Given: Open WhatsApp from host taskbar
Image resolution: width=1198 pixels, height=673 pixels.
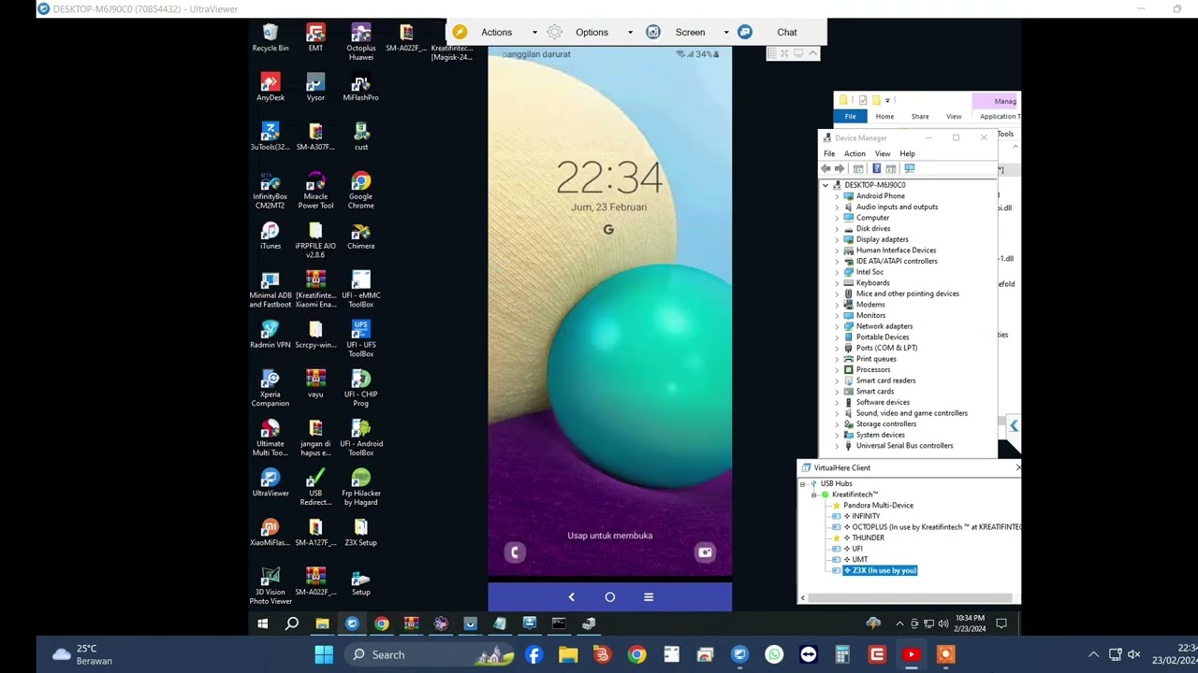Looking at the screenshot, I should 774,654.
